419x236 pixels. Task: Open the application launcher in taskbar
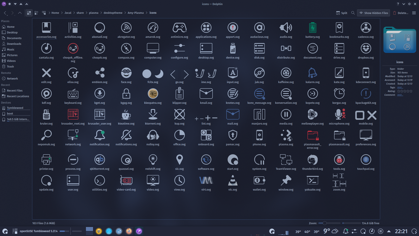coord(5,231)
